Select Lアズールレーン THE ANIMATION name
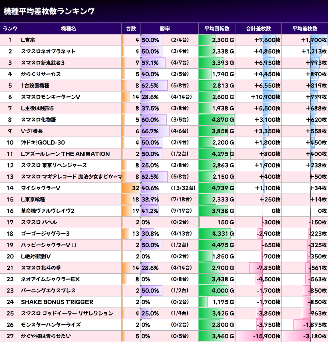This screenshot has width=328, height=342. [x=65, y=154]
